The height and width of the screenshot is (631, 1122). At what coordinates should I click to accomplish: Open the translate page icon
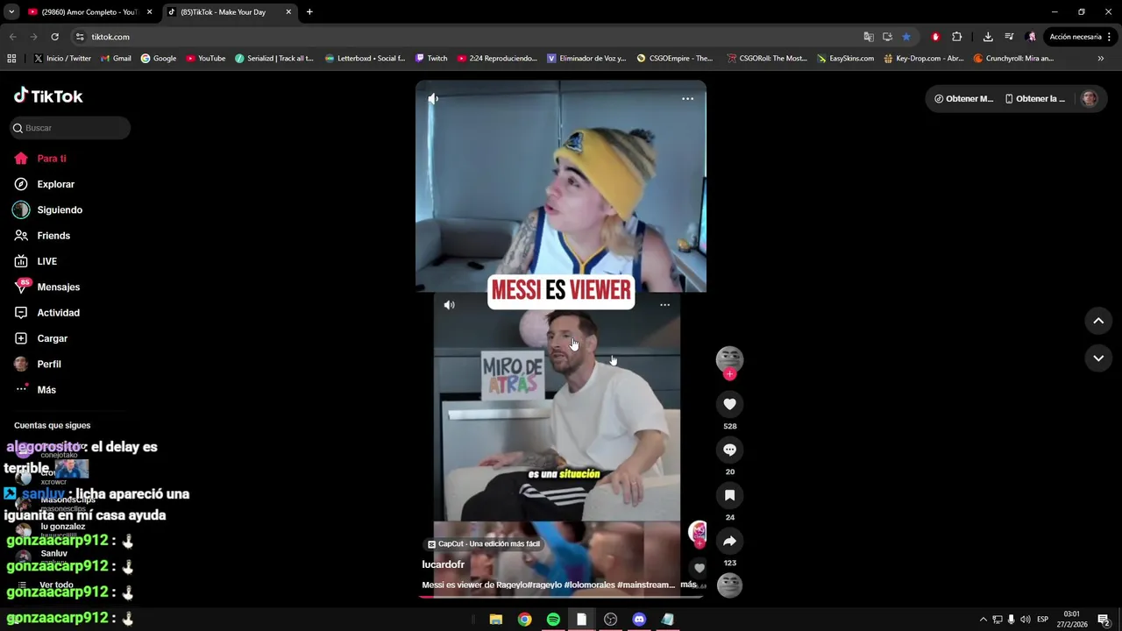(869, 37)
